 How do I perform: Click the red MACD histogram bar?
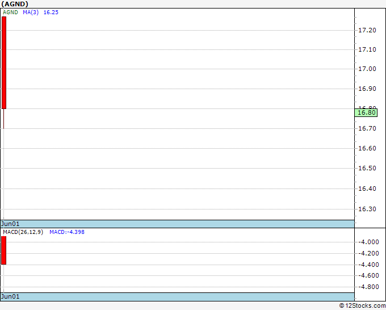pyautogui.click(x=4, y=250)
